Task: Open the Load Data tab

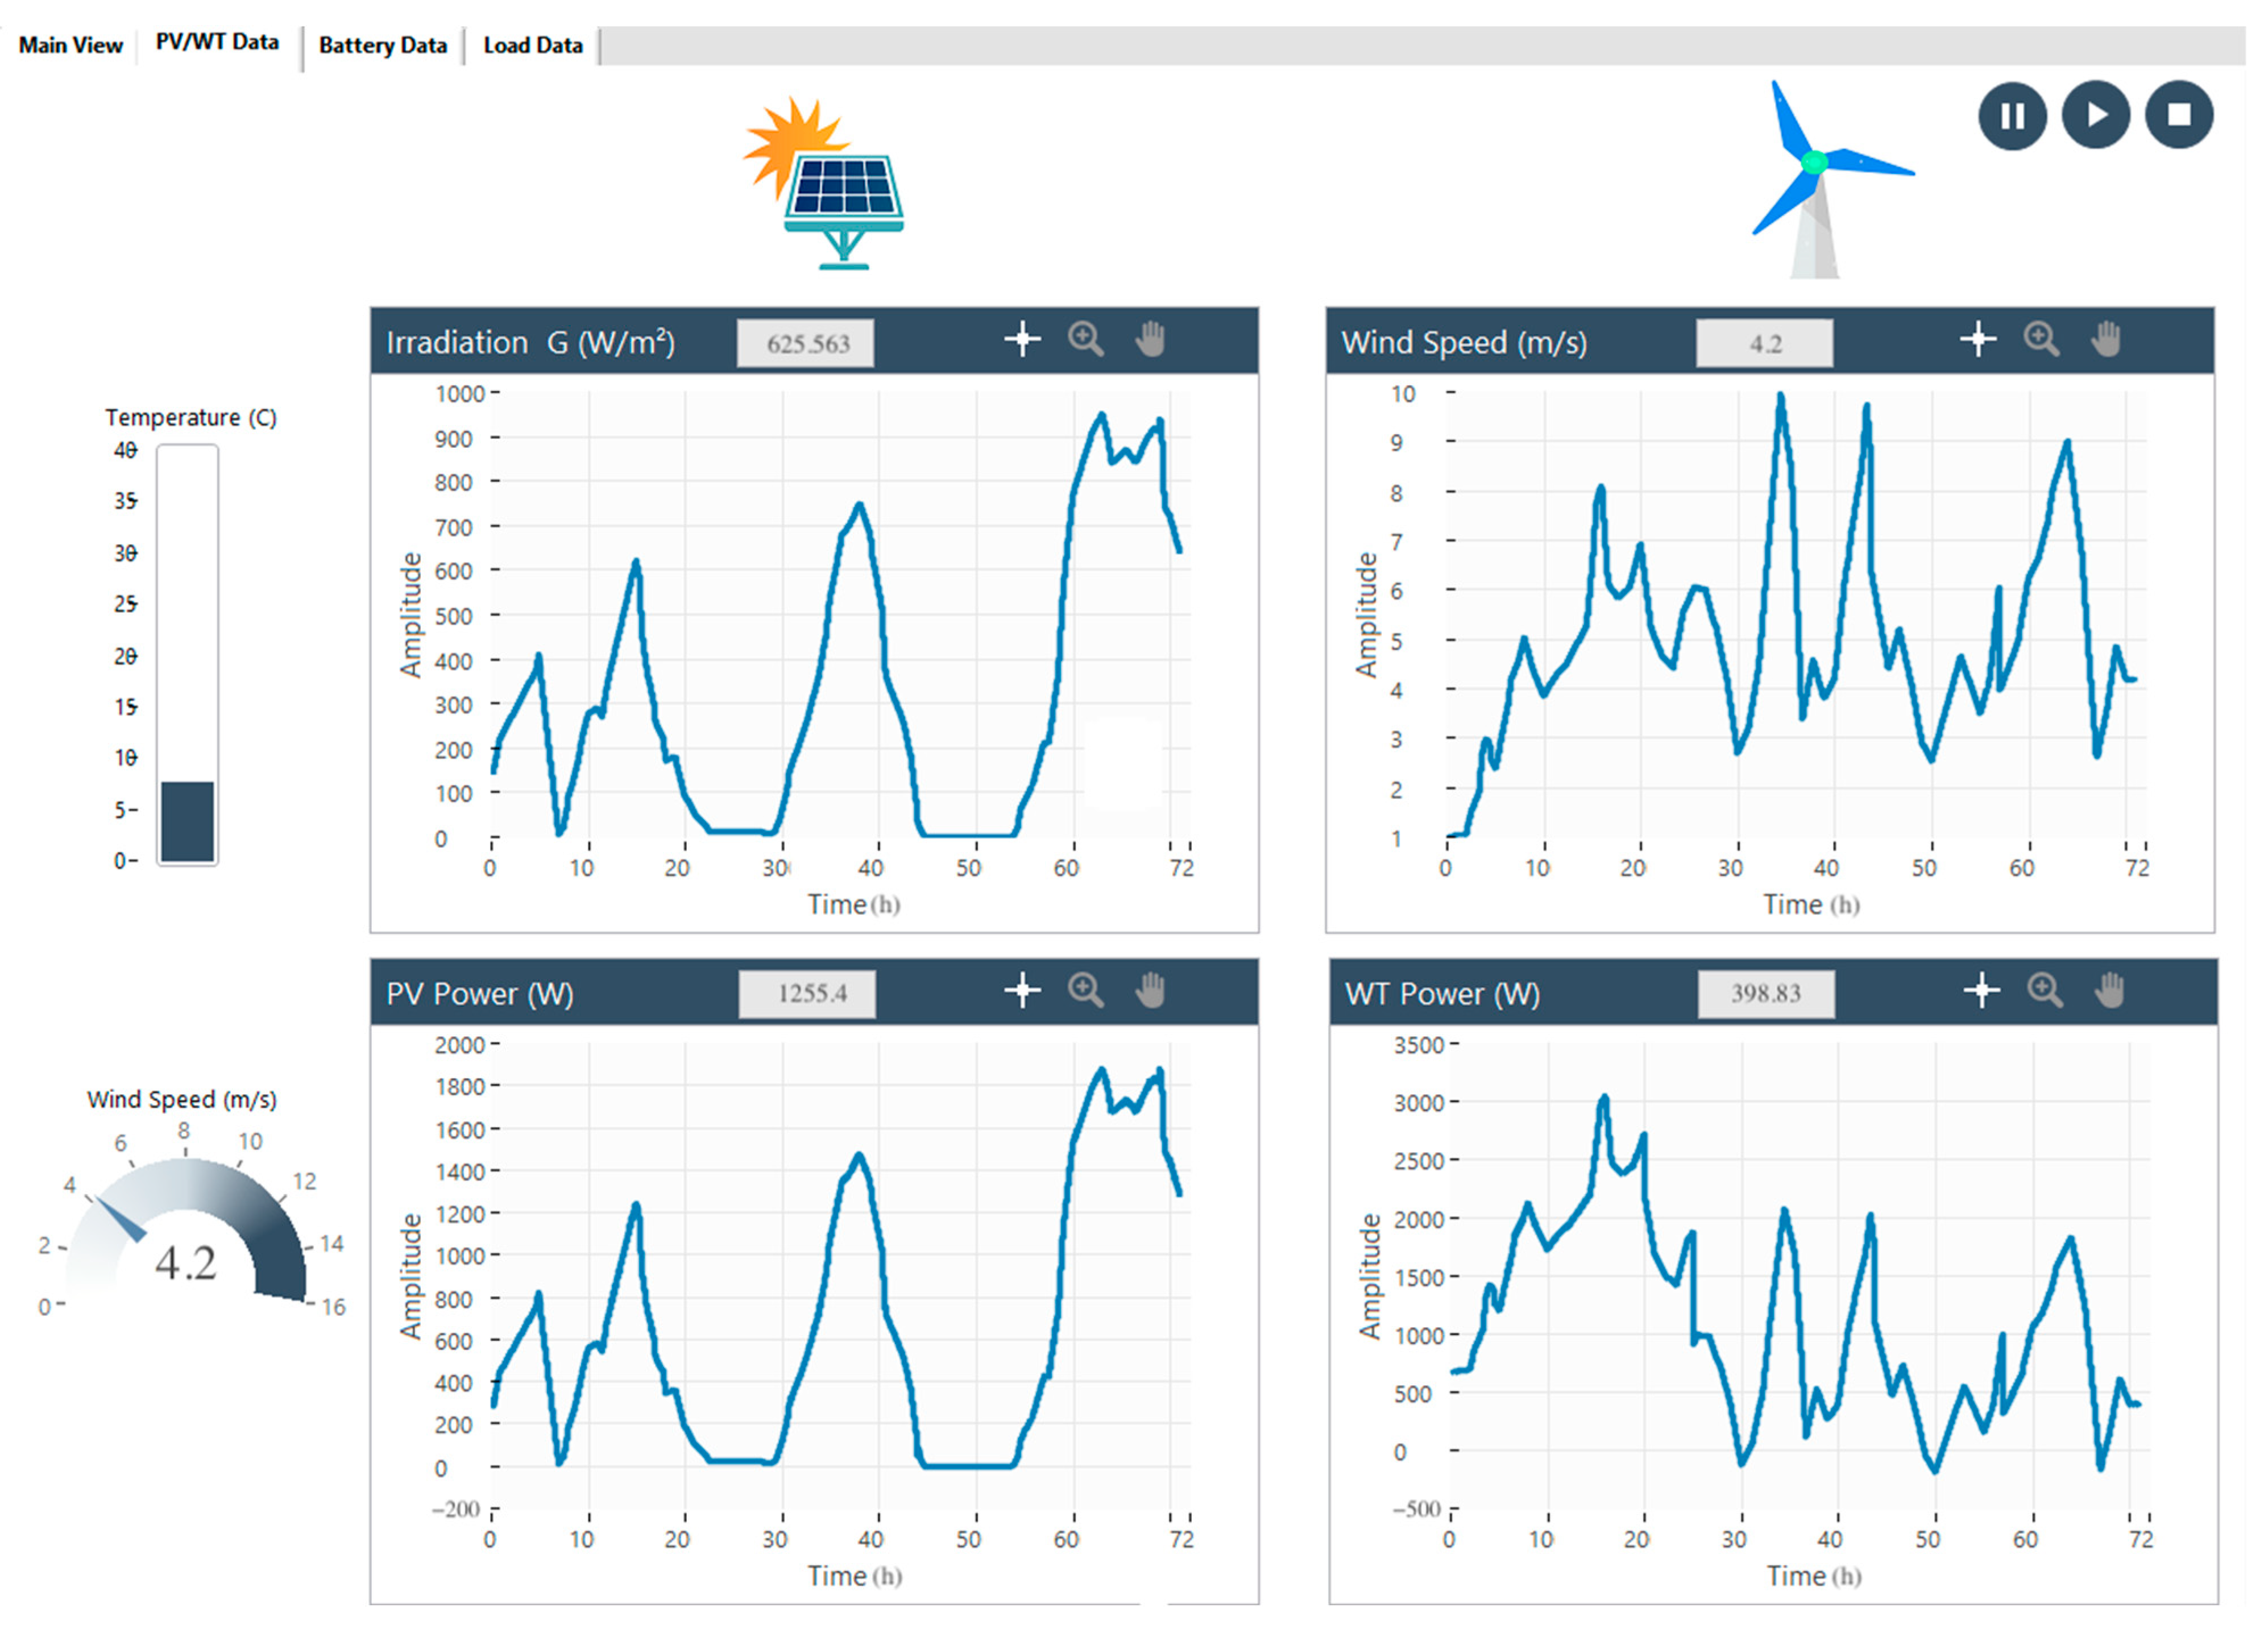Action: pos(532,45)
